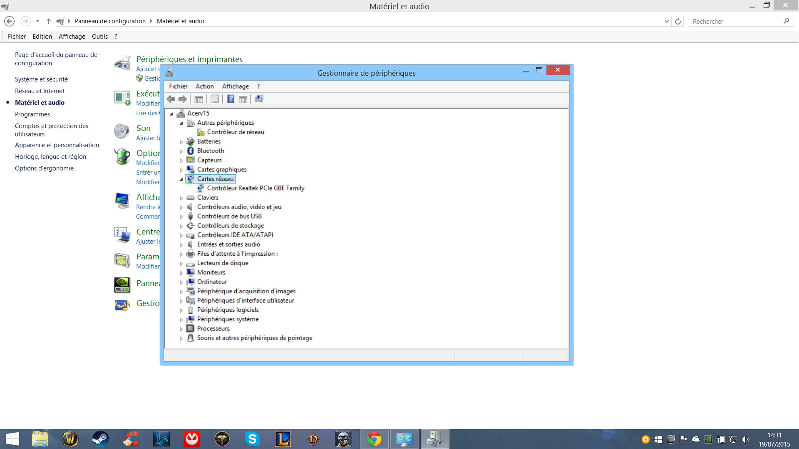Open Système et sécurité in sidebar
799x449 pixels.
[x=41, y=79]
